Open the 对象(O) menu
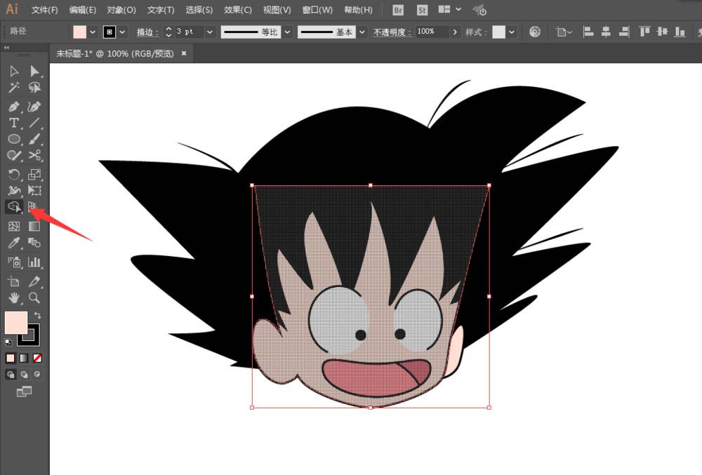Screen dimensions: 702x475 click(x=121, y=10)
